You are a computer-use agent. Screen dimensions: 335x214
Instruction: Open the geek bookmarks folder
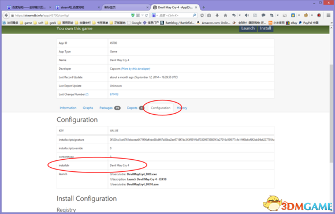click(51, 22)
